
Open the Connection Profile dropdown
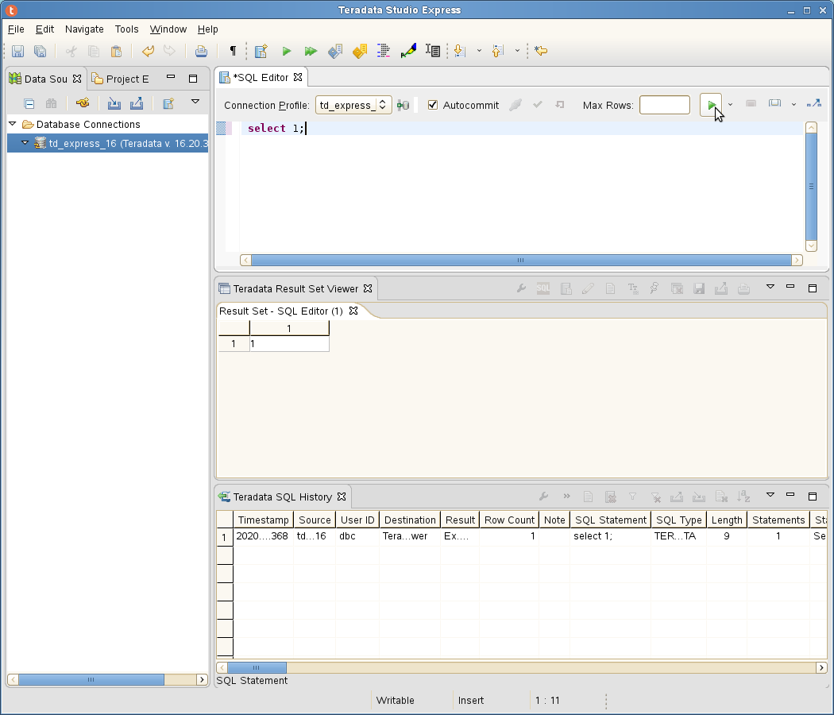353,105
